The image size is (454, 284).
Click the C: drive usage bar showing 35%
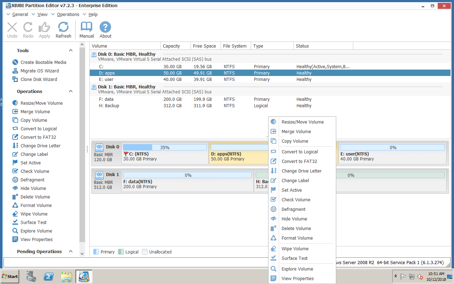[165, 147]
